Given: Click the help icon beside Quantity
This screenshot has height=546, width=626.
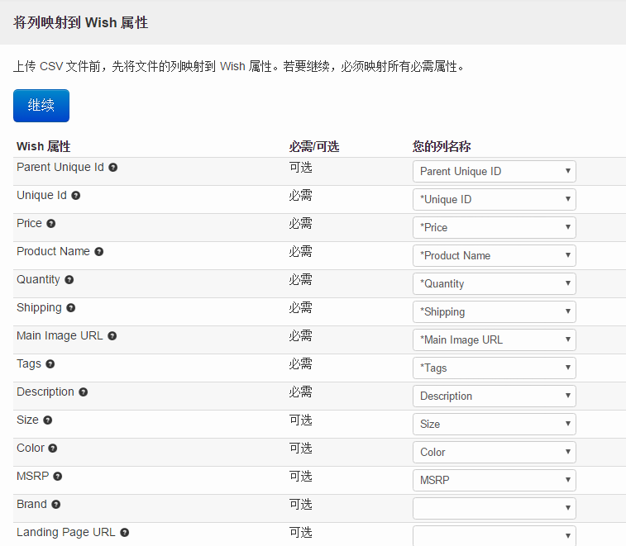Looking at the screenshot, I should coord(69,280).
